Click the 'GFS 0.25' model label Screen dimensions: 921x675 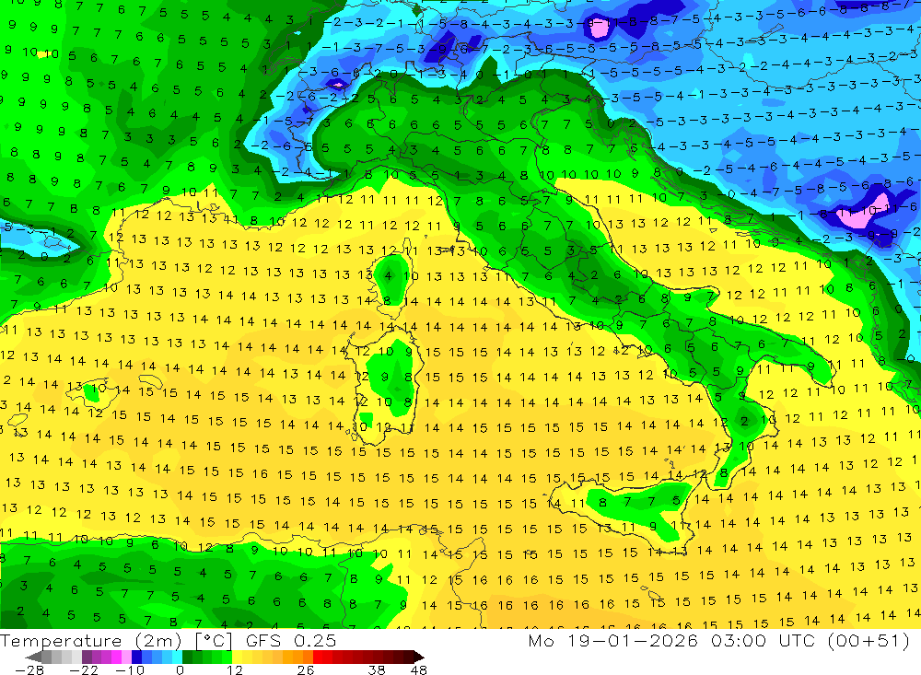click(x=291, y=640)
